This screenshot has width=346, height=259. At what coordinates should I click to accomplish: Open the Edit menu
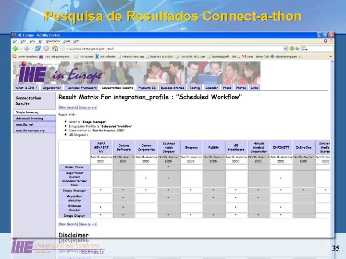[x=23, y=41]
